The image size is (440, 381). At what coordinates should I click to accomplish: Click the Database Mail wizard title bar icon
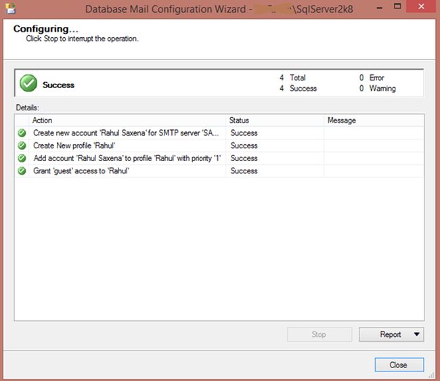click(x=11, y=8)
